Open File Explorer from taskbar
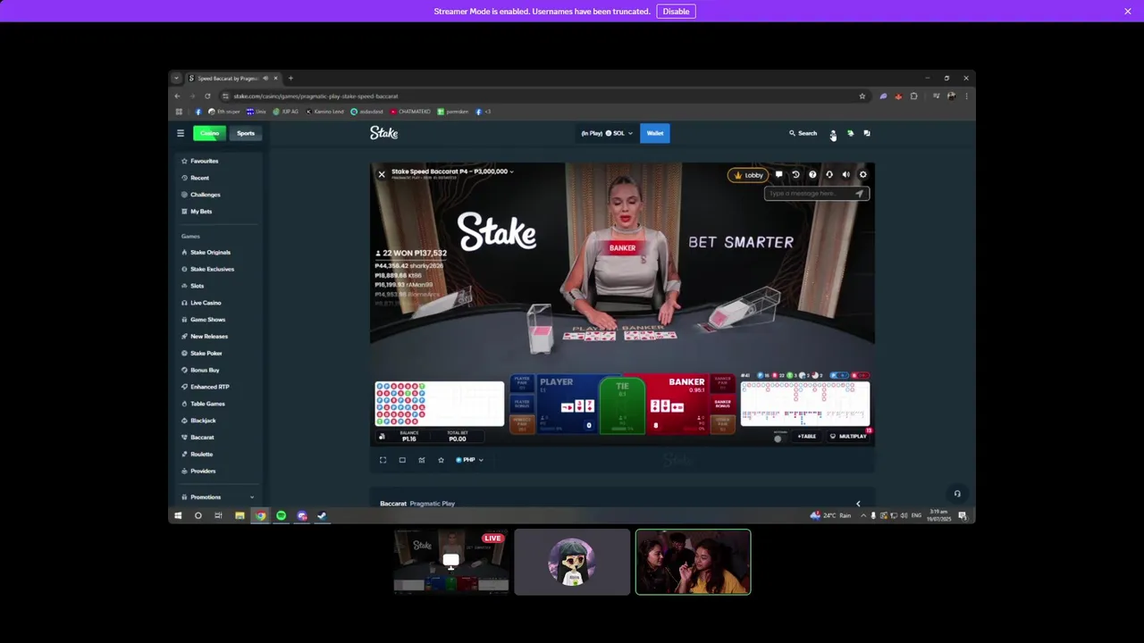 pos(240,515)
